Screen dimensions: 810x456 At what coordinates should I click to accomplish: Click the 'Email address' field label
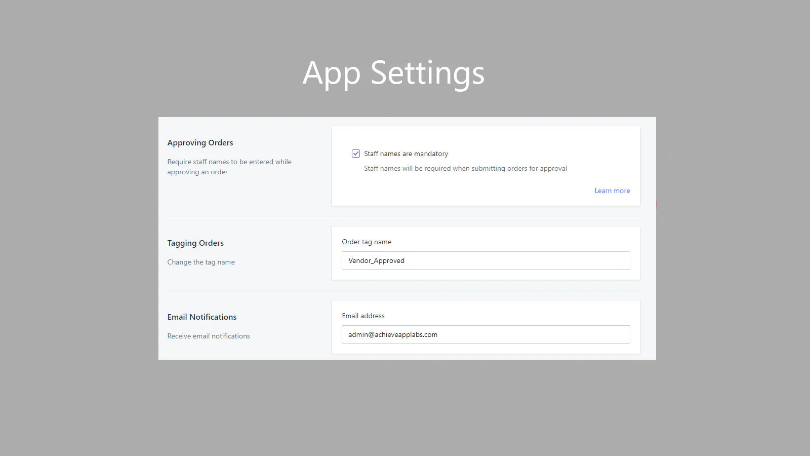[363, 316]
